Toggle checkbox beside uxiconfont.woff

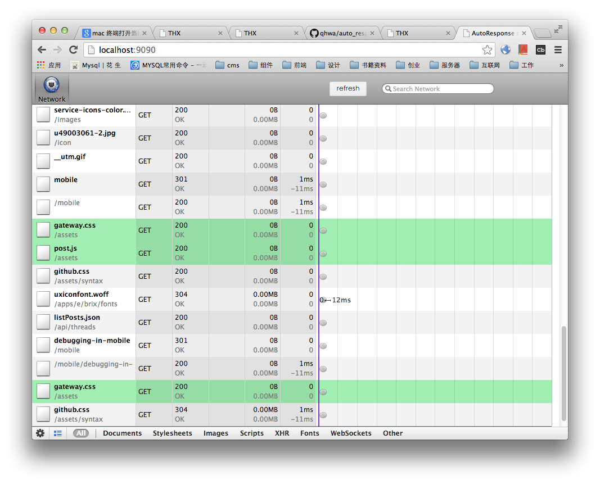43,299
